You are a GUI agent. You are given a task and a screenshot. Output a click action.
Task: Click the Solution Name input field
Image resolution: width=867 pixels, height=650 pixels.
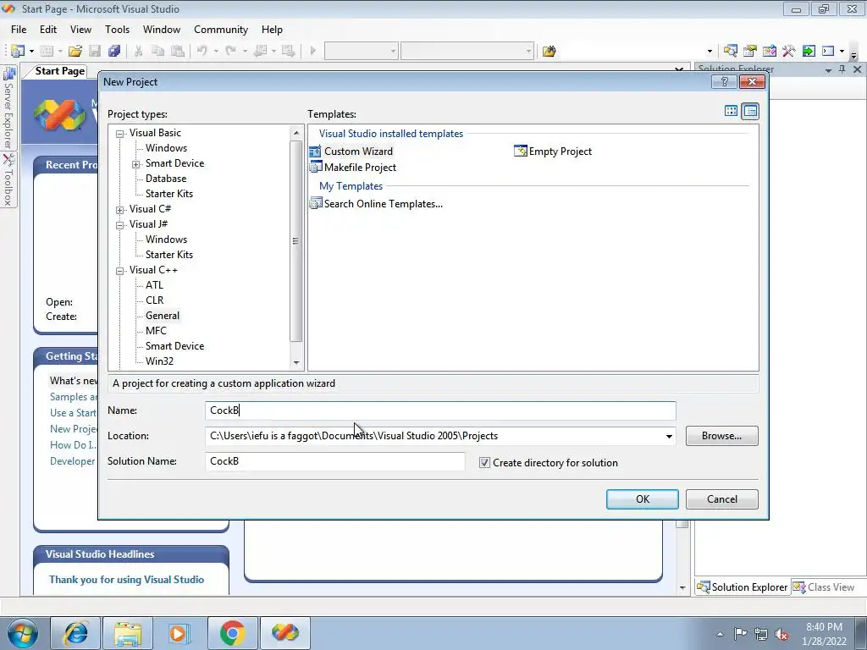tap(335, 461)
